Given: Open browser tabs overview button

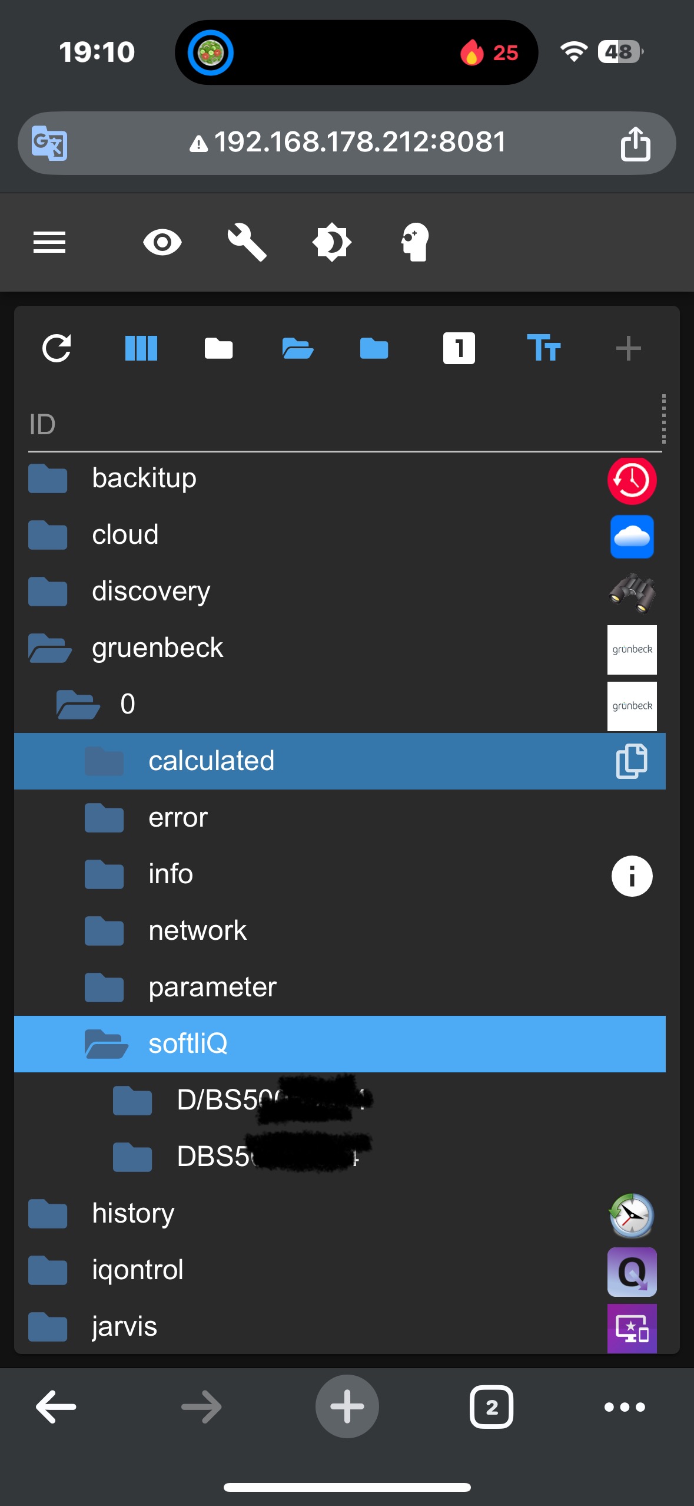Looking at the screenshot, I should (491, 1406).
